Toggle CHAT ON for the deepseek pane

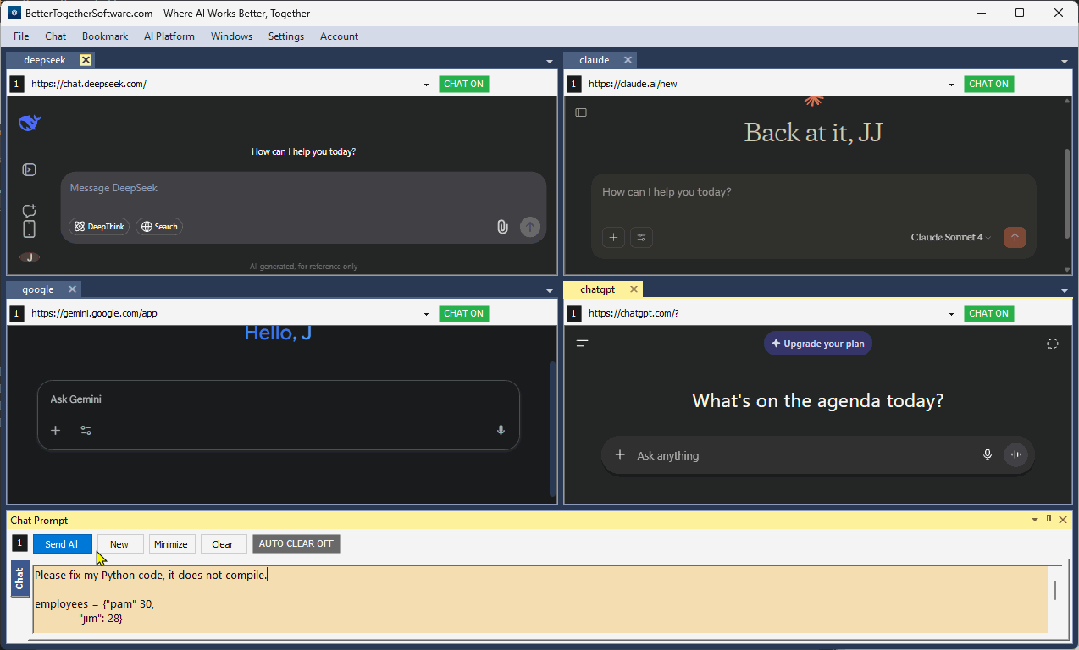[464, 84]
